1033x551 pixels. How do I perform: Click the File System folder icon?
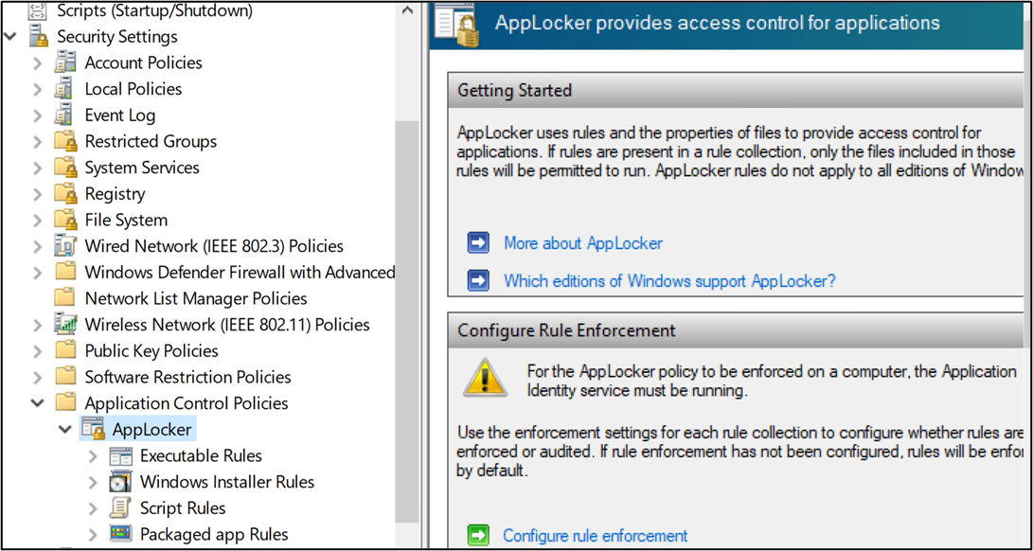click(x=66, y=221)
